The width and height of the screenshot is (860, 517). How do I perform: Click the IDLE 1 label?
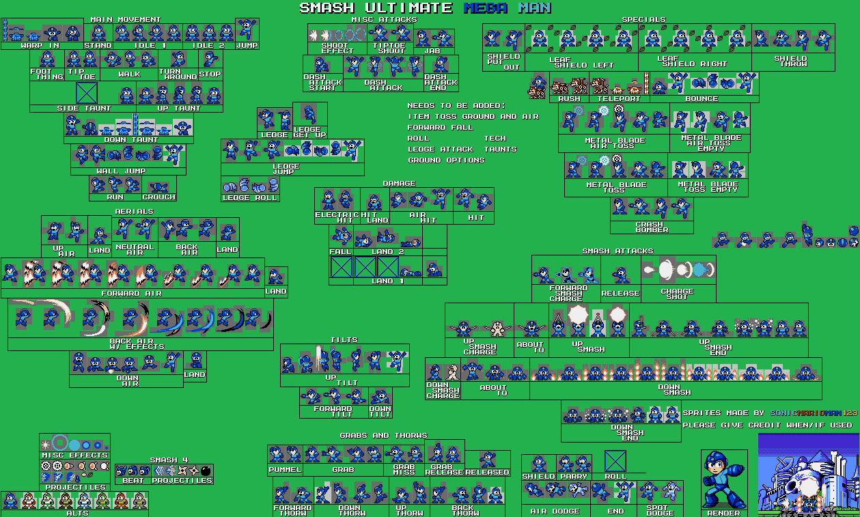(x=150, y=45)
